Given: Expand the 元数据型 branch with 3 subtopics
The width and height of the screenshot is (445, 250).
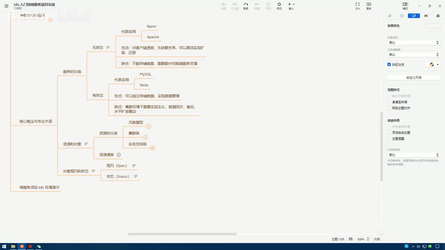Looking at the screenshot, I should click(149, 127).
